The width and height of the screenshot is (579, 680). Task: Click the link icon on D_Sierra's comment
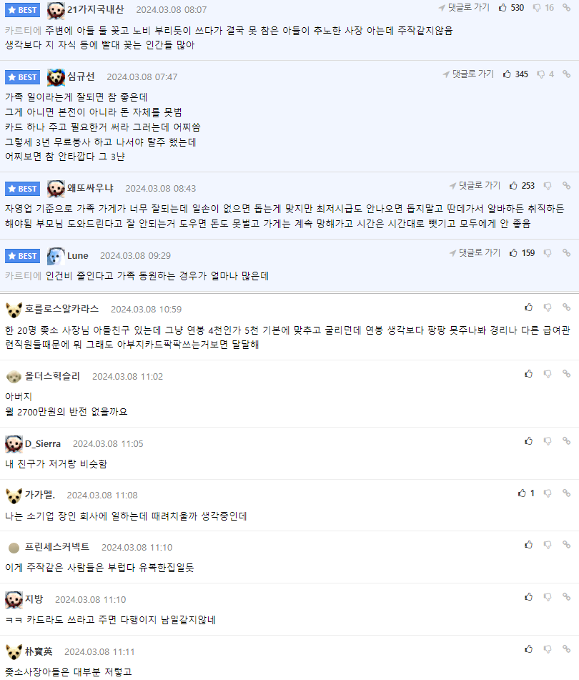click(566, 441)
